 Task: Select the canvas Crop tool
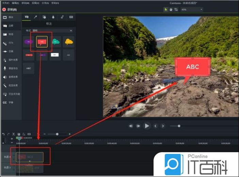176,10
